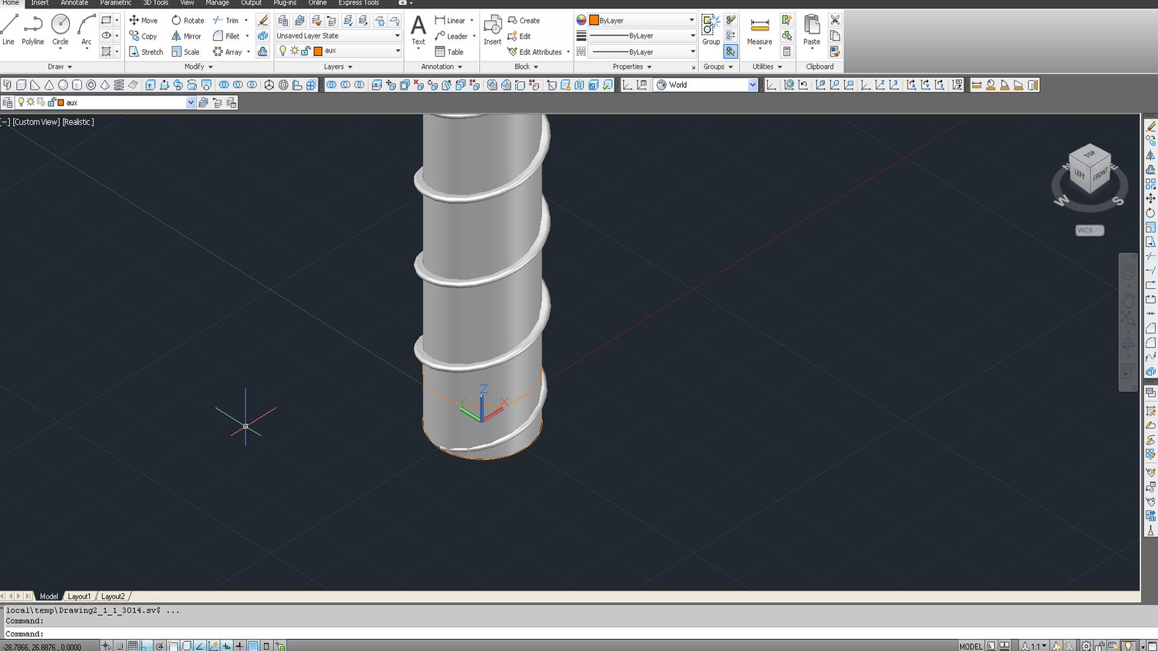Screen dimensions: 1158x651
Task: Click the Leader annotation button
Action: point(451,36)
